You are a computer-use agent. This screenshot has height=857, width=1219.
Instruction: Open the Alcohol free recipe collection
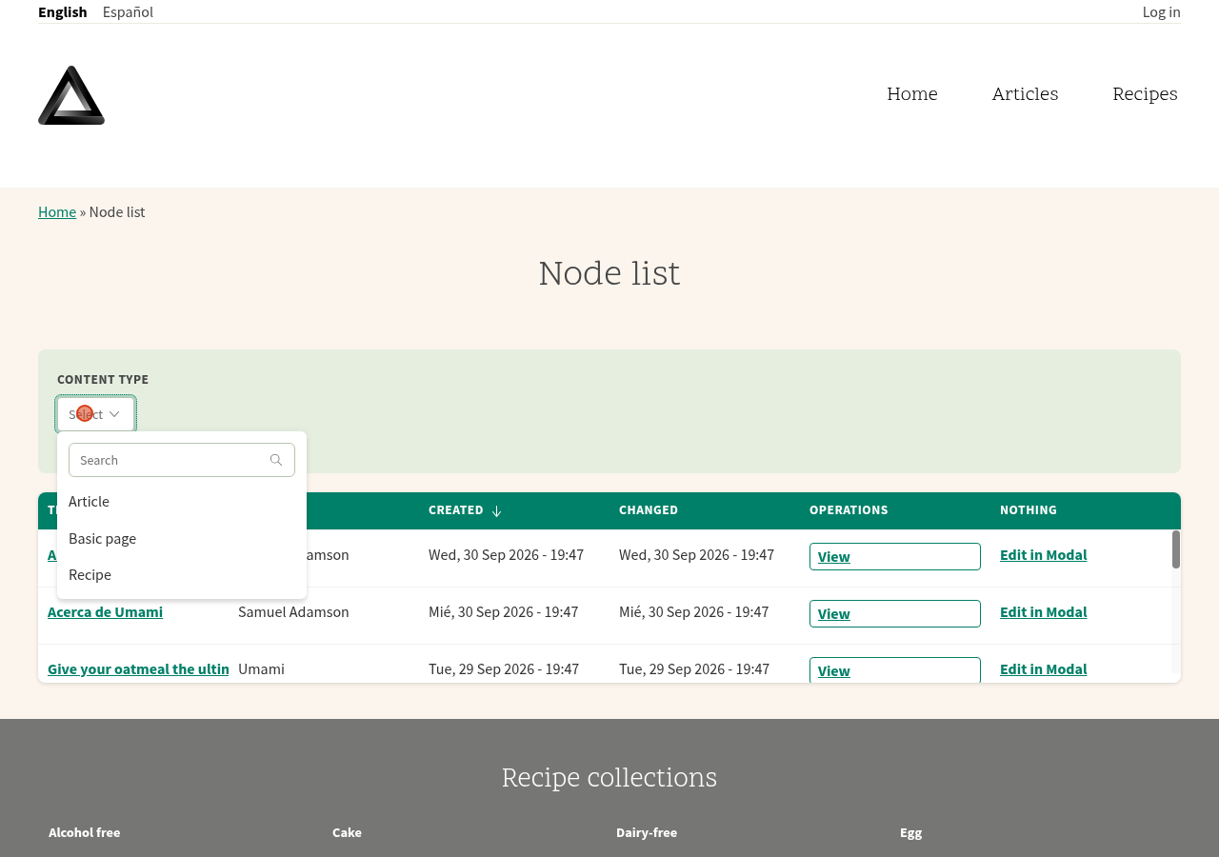click(85, 832)
